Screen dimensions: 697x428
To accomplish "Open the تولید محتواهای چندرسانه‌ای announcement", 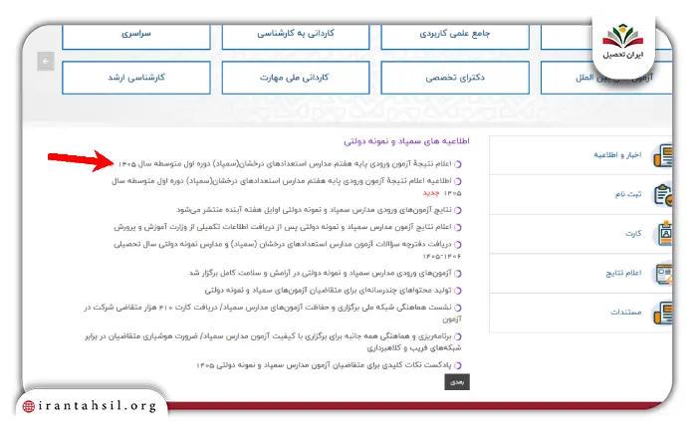I will (x=328, y=291).
